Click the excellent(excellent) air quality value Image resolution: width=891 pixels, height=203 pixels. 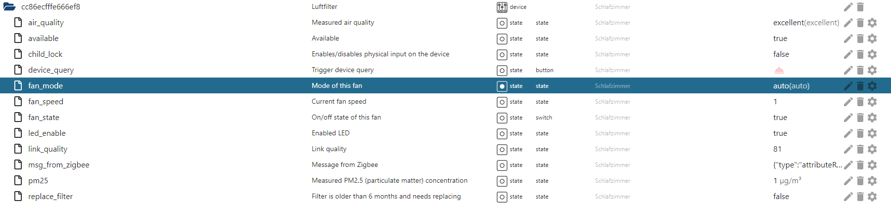[x=806, y=23]
